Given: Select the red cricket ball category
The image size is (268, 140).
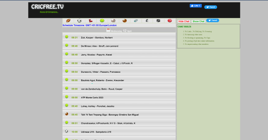Looking at the screenshot, I should click(170, 21).
